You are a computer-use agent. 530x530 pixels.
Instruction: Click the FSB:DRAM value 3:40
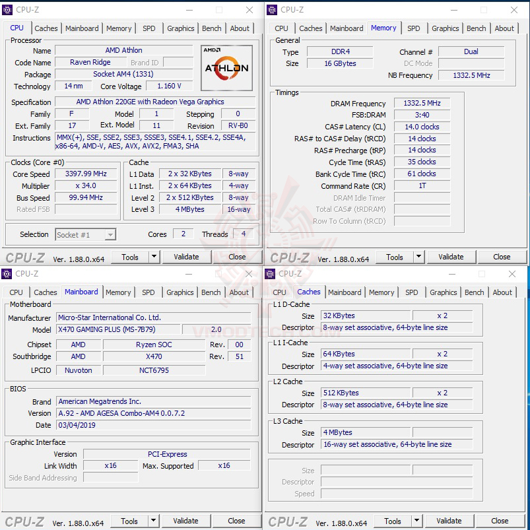[422, 115]
